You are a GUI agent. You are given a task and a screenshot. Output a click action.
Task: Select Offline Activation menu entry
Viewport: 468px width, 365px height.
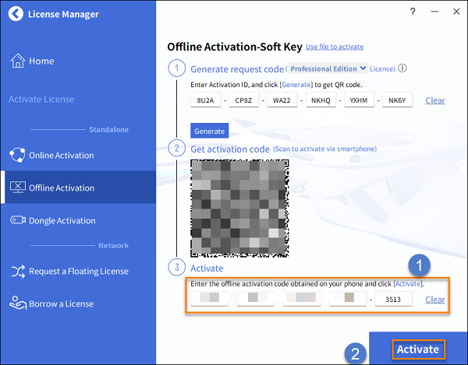point(78,188)
